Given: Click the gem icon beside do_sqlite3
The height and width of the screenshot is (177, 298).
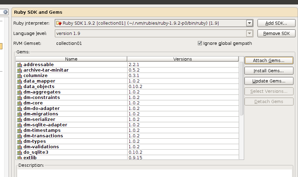Looking at the screenshot, I should coord(20,153).
